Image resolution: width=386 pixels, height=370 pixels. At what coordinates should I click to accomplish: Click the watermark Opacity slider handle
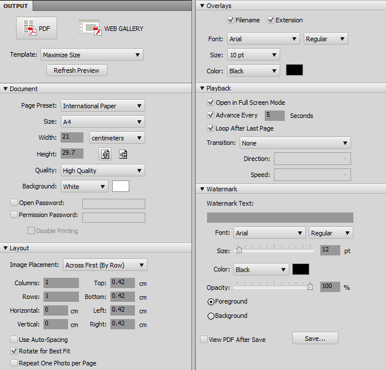[310, 286]
